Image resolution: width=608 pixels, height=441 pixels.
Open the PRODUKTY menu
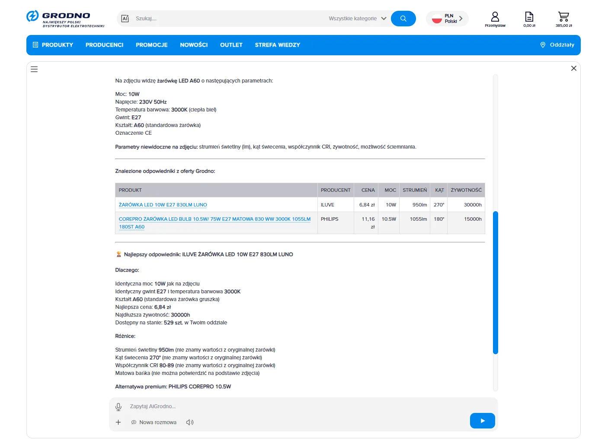click(53, 45)
